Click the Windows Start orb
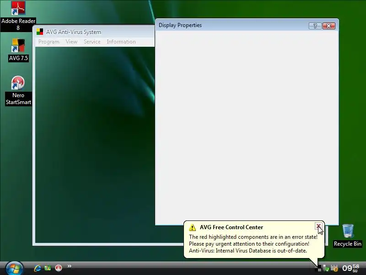The width and height of the screenshot is (366, 275). (x=14, y=268)
